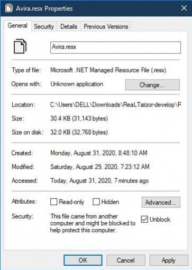The width and height of the screenshot is (192, 270).
Task: Click the large document icon beside the filename
Action: click(20, 46)
